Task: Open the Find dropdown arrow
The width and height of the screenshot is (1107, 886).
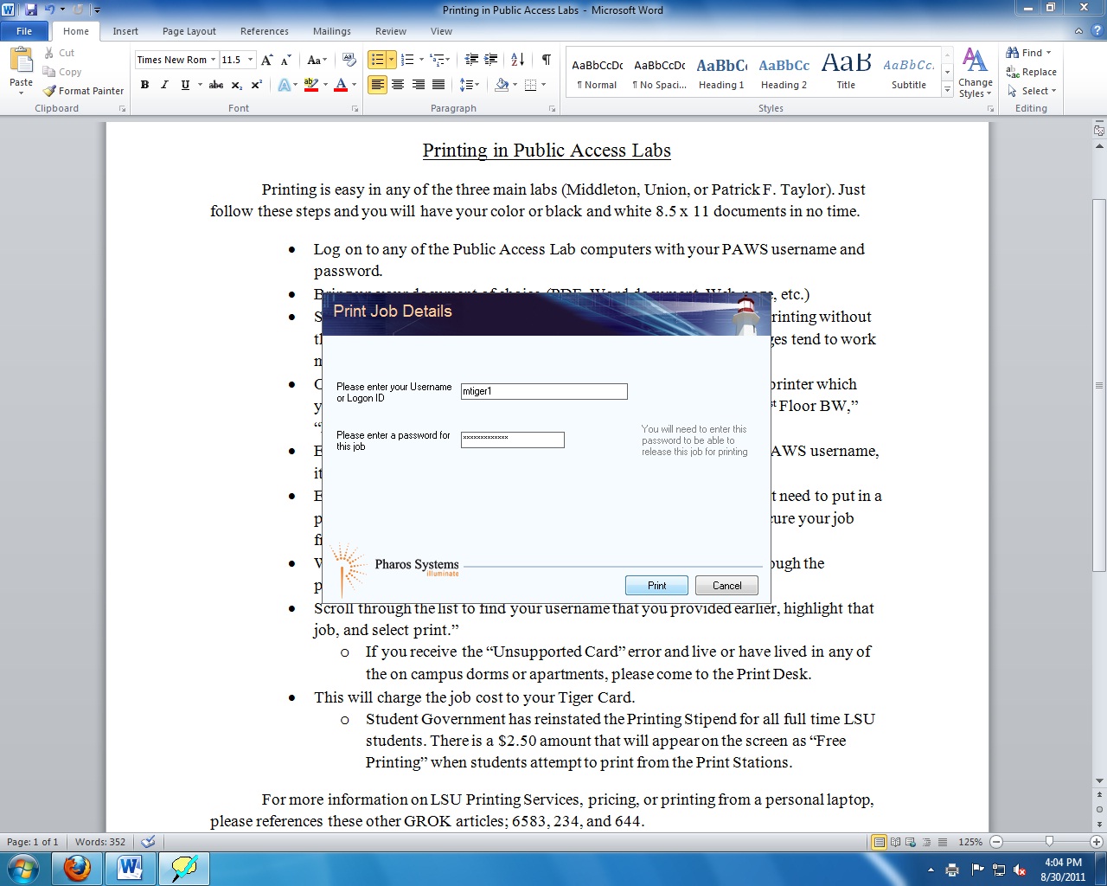Action: pyautogui.click(x=1049, y=53)
